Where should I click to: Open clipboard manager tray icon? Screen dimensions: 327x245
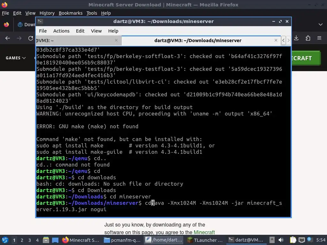(293, 240)
